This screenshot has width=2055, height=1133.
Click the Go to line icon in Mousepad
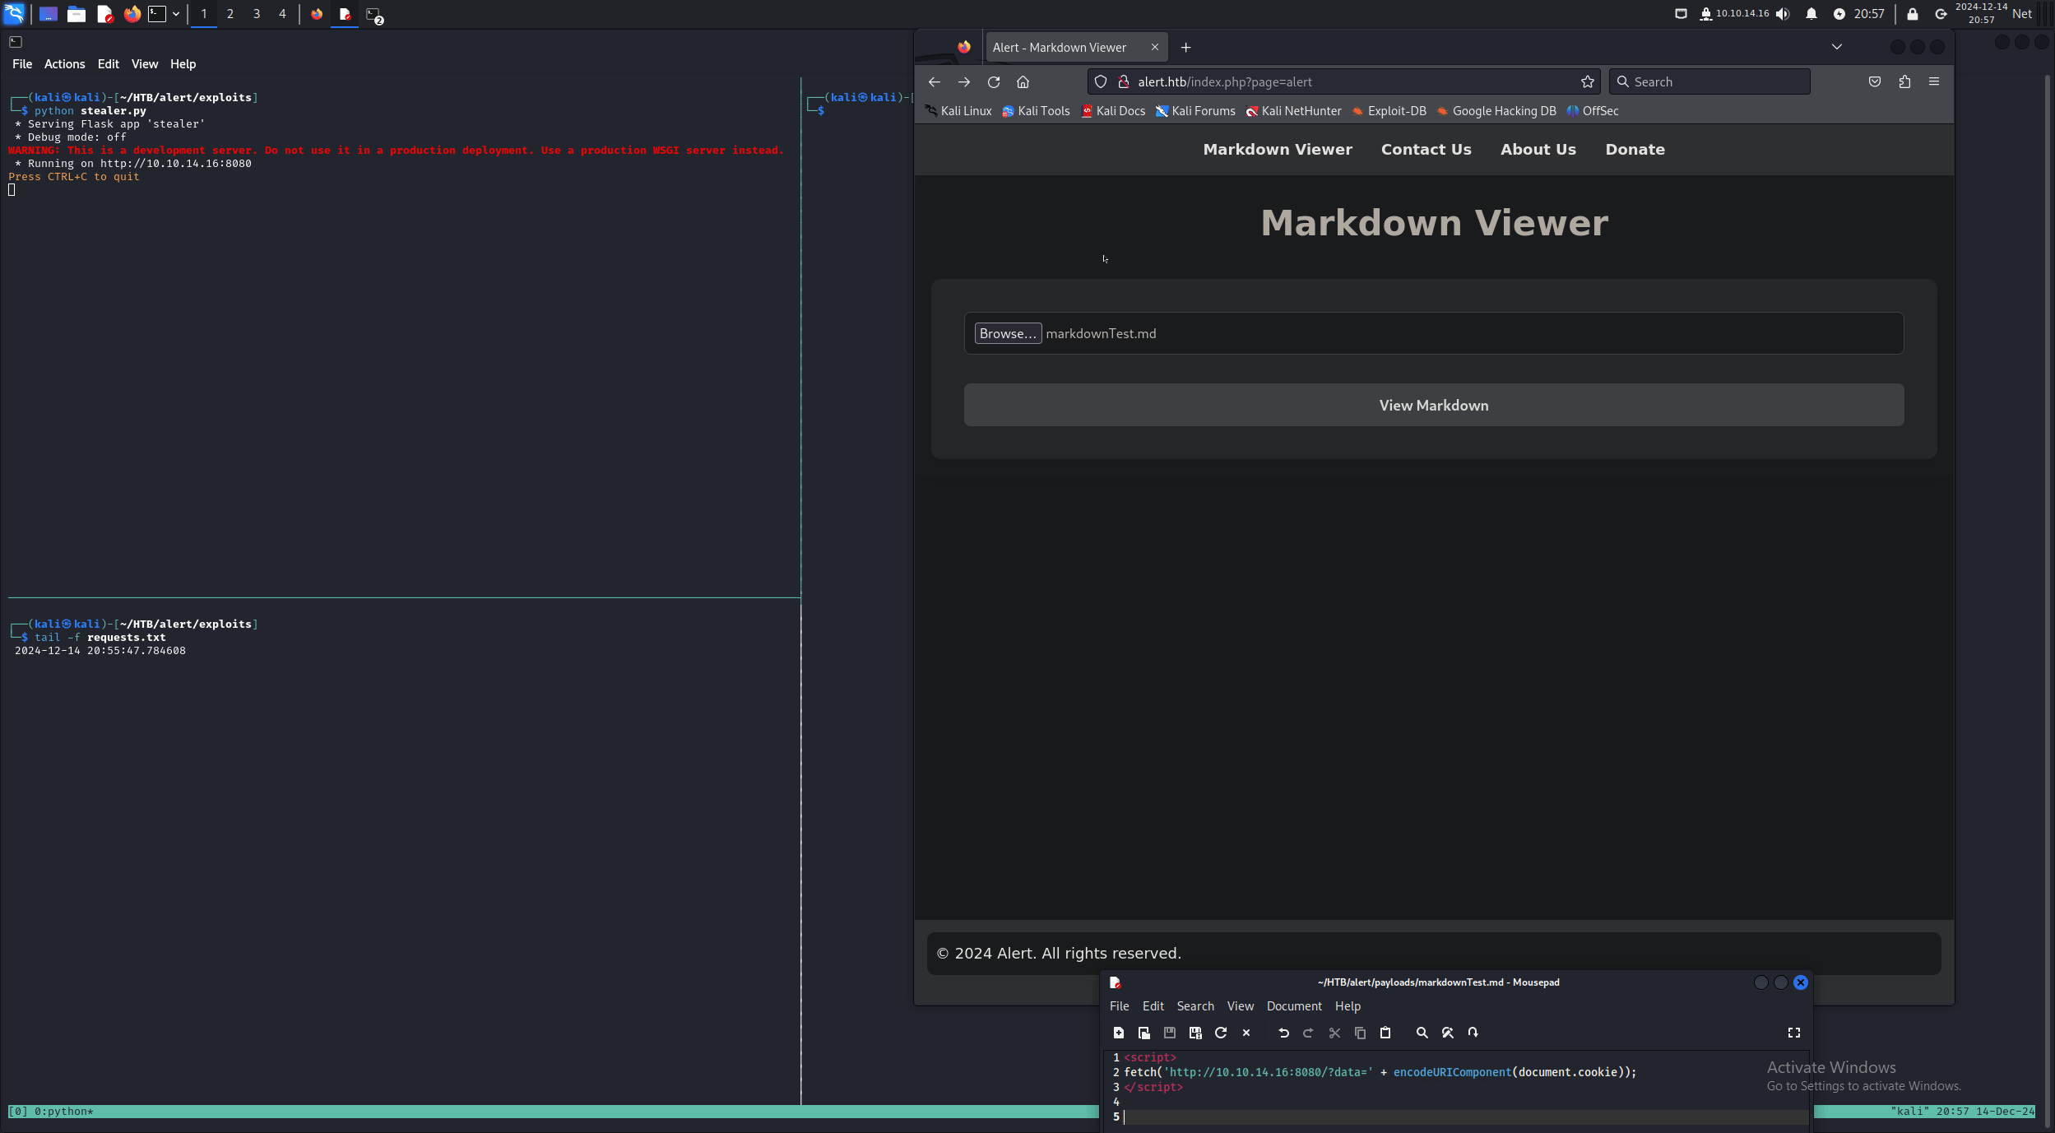click(x=1473, y=1033)
